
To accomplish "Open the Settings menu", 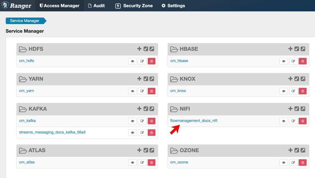I will tap(173, 6).
